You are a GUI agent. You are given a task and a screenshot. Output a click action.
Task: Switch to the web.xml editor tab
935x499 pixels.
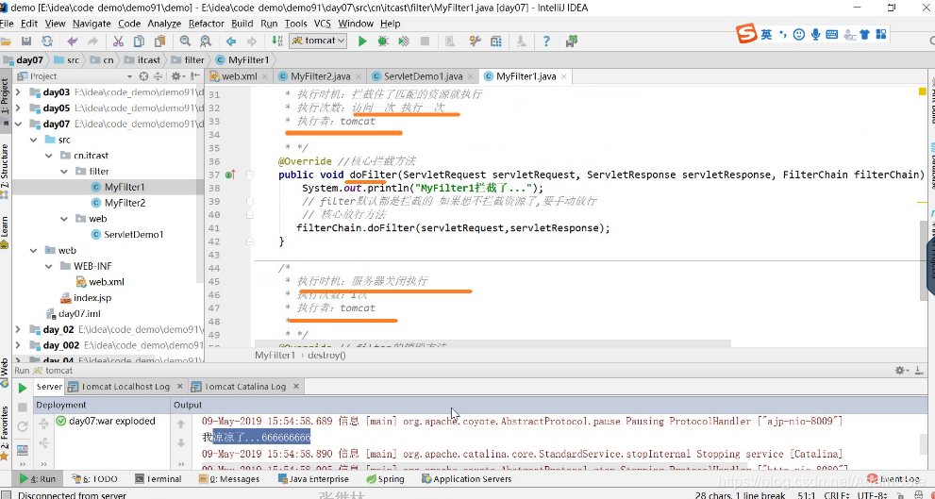pos(238,76)
